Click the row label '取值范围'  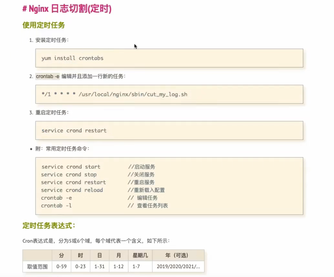37,266
